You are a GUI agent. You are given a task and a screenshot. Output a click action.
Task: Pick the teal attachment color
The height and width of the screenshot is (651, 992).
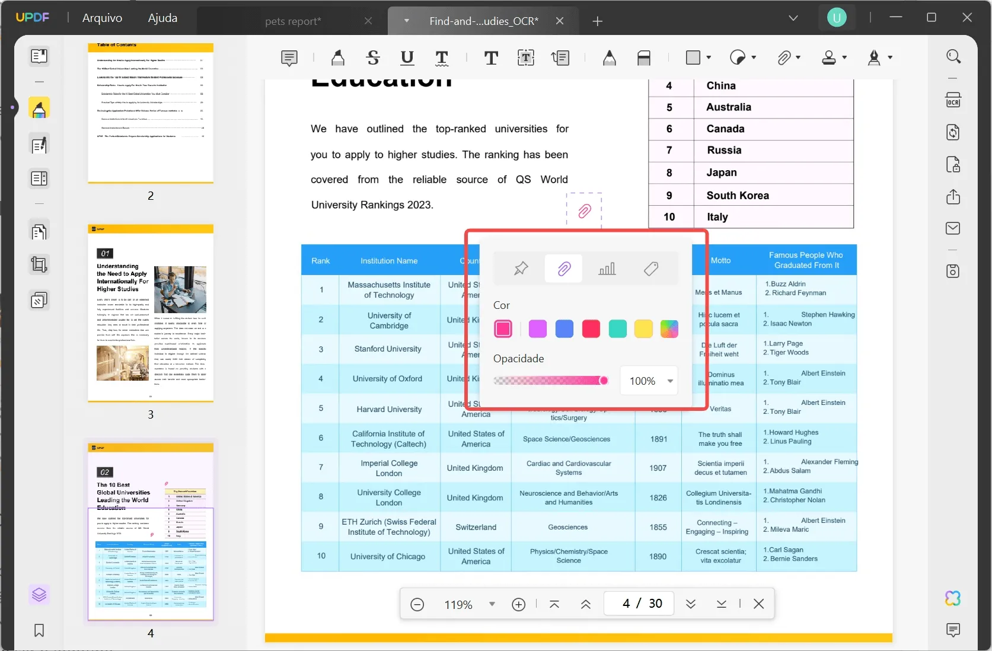click(617, 329)
